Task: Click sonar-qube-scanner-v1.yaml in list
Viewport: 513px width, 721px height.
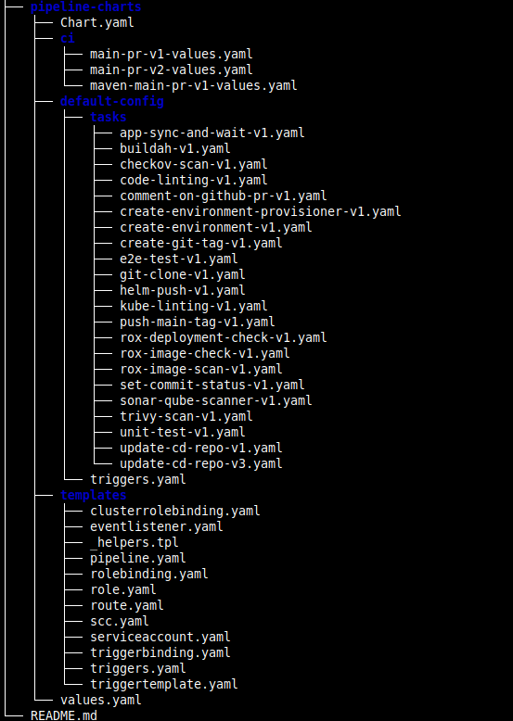Action: [x=216, y=400]
